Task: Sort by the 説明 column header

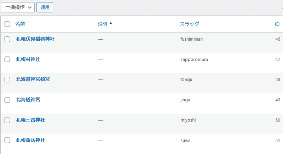Action: (103, 24)
